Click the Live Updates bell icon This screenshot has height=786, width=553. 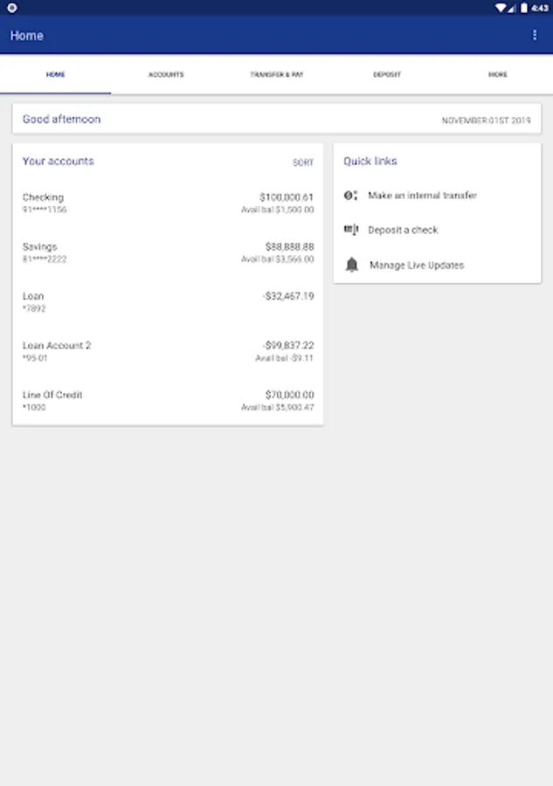(x=351, y=265)
